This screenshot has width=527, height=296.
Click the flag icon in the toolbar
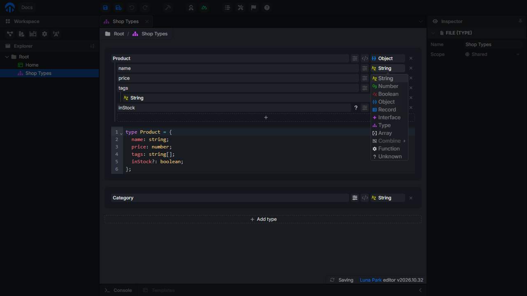pos(254,7)
